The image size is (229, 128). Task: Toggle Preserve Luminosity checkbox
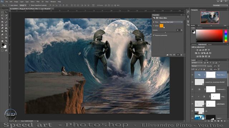pos(154,35)
